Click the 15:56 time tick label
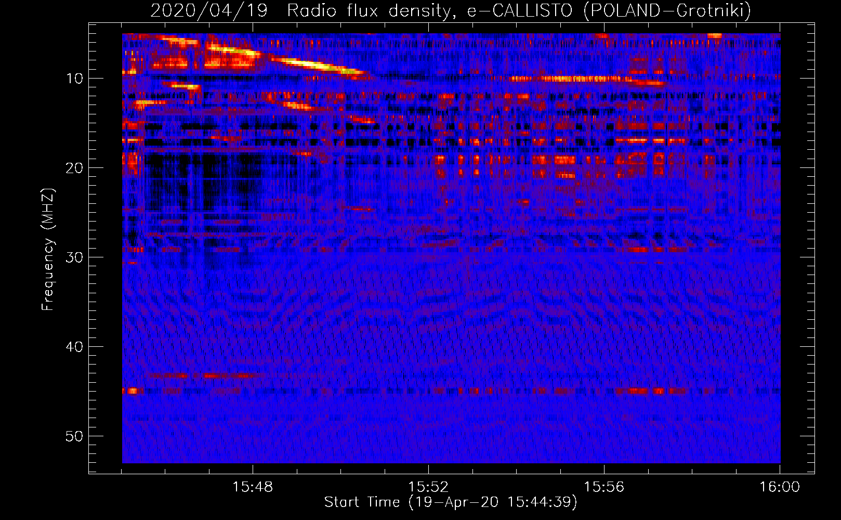Image resolution: width=841 pixels, height=520 pixels. point(604,487)
